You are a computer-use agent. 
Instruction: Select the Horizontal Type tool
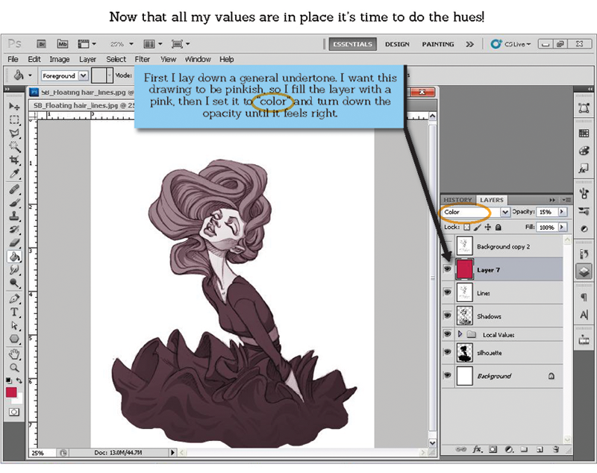click(x=14, y=313)
